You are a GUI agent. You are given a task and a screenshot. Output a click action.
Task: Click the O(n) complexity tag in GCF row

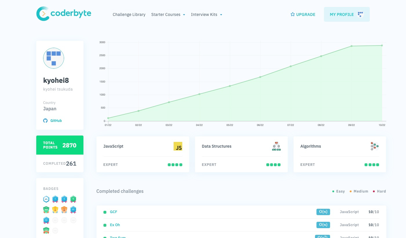coord(323,212)
